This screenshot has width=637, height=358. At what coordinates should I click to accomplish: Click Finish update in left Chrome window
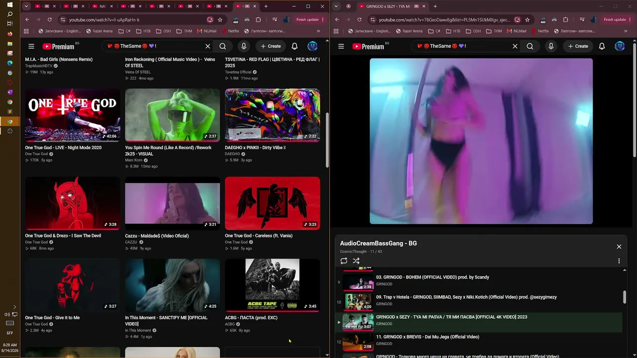coord(310,19)
